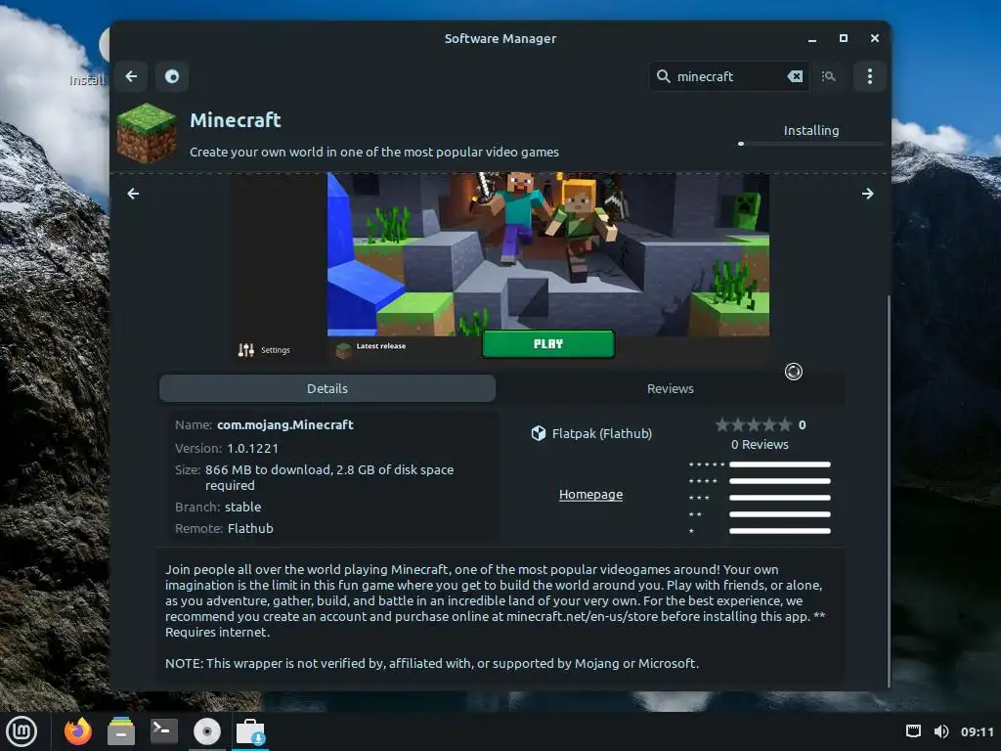Go back using the toolbar back arrow

pyautogui.click(x=132, y=76)
